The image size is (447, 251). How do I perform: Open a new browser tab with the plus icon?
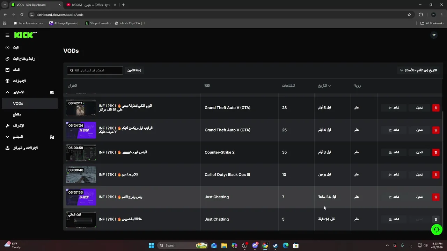[x=123, y=5]
